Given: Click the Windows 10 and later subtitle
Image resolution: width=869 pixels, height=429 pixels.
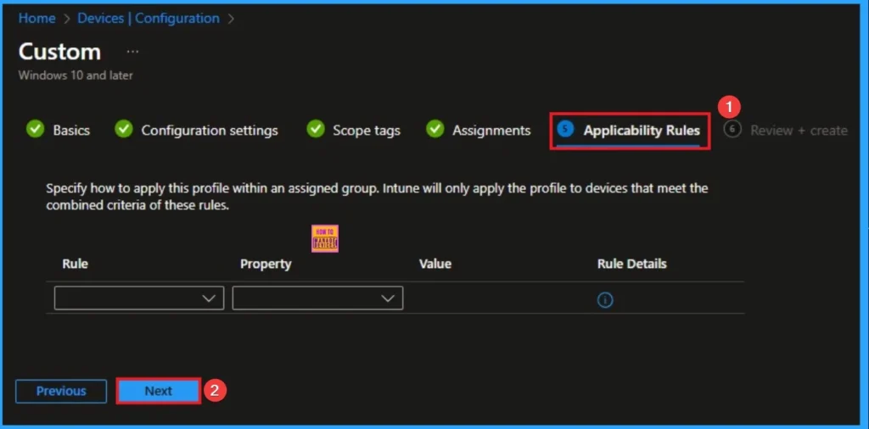Looking at the screenshot, I should coord(76,75).
